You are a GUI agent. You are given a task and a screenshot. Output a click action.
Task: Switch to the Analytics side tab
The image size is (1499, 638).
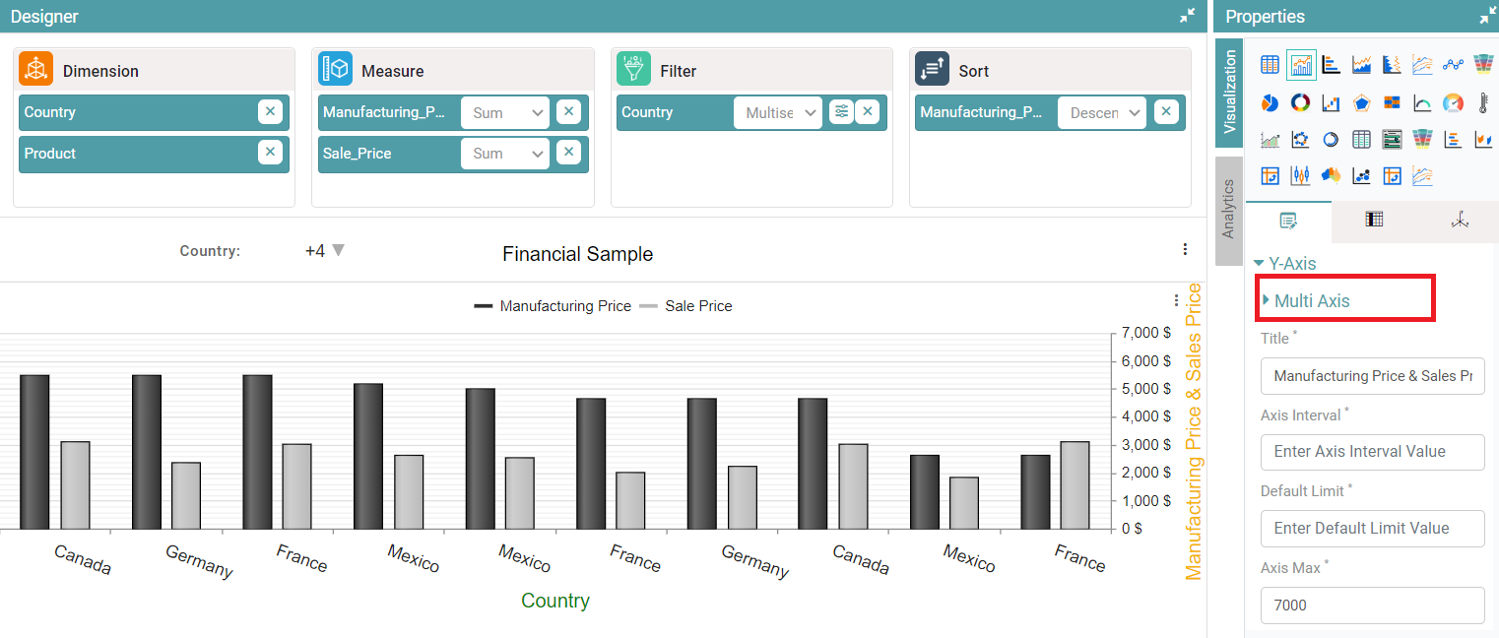point(1228,209)
